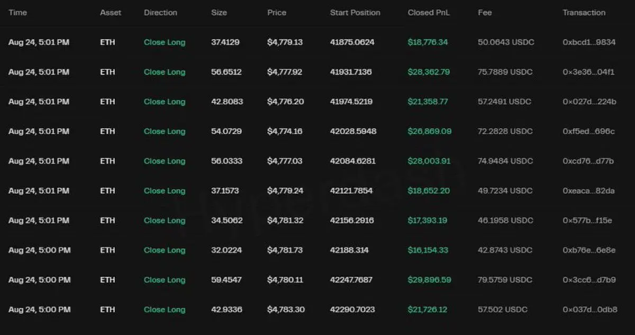This screenshot has width=635, height=335.
Task: Click the price $4,779.24
Action: (x=285, y=191)
